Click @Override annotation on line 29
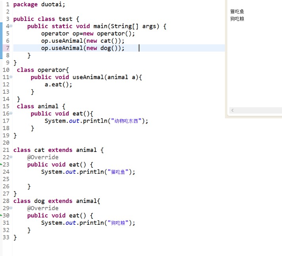 click(x=43, y=209)
